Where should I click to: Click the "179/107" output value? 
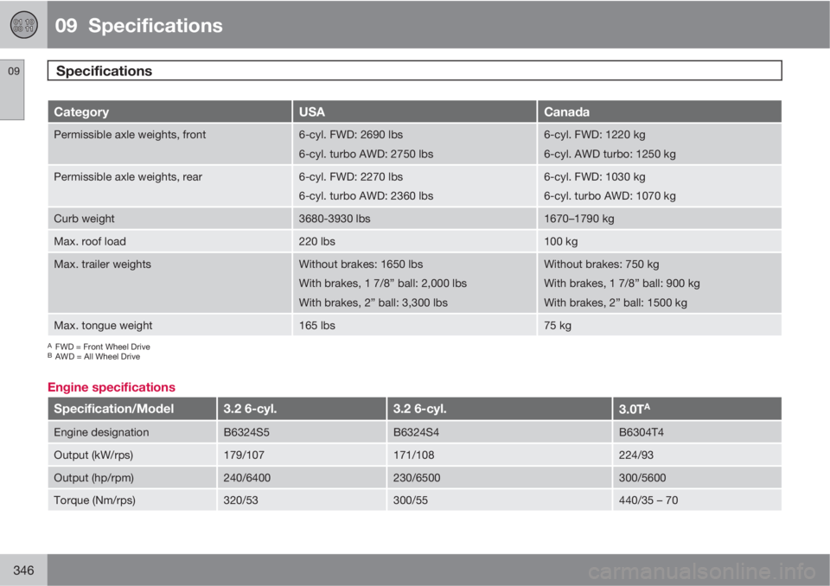pyautogui.click(x=244, y=455)
